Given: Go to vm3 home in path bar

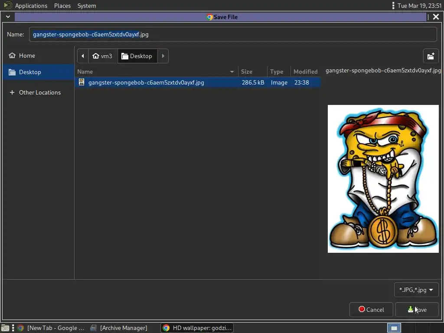Looking at the screenshot, I should [102, 56].
